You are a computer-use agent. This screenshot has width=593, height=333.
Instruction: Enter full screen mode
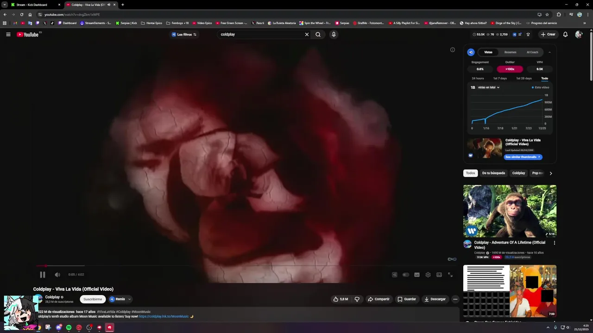click(x=450, y=275)
